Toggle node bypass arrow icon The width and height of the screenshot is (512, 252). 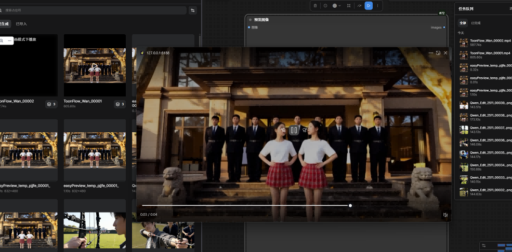click(359, 6)
